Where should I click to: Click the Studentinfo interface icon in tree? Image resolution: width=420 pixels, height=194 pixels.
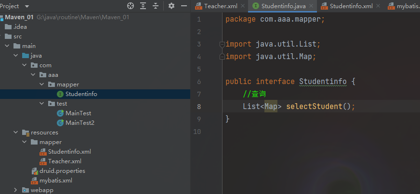tap(60, 94)
